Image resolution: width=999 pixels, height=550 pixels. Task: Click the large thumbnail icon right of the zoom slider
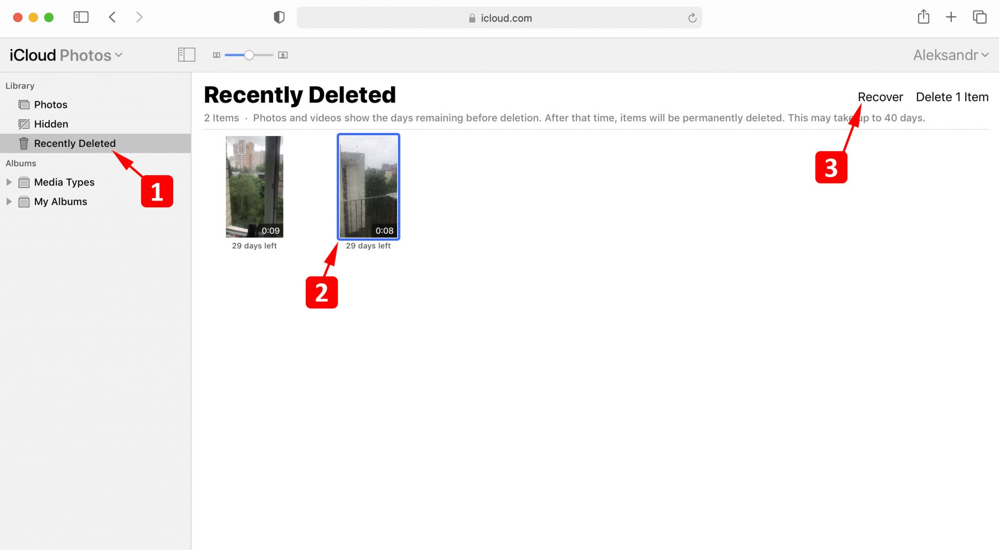(282, 55)
